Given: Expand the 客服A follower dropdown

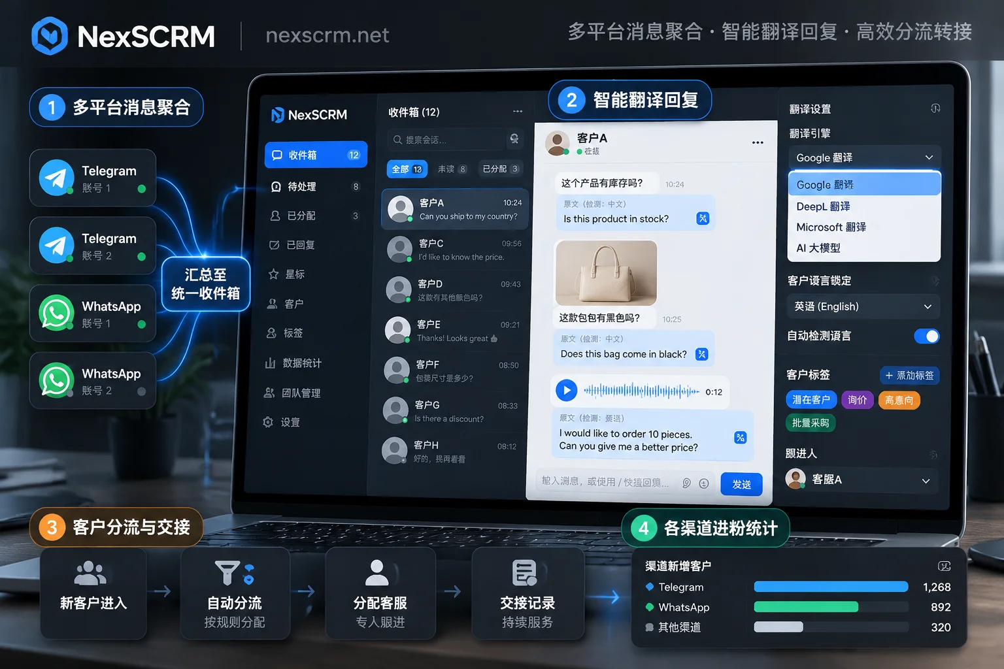Looking at the screenshot, I should [862, 480].
